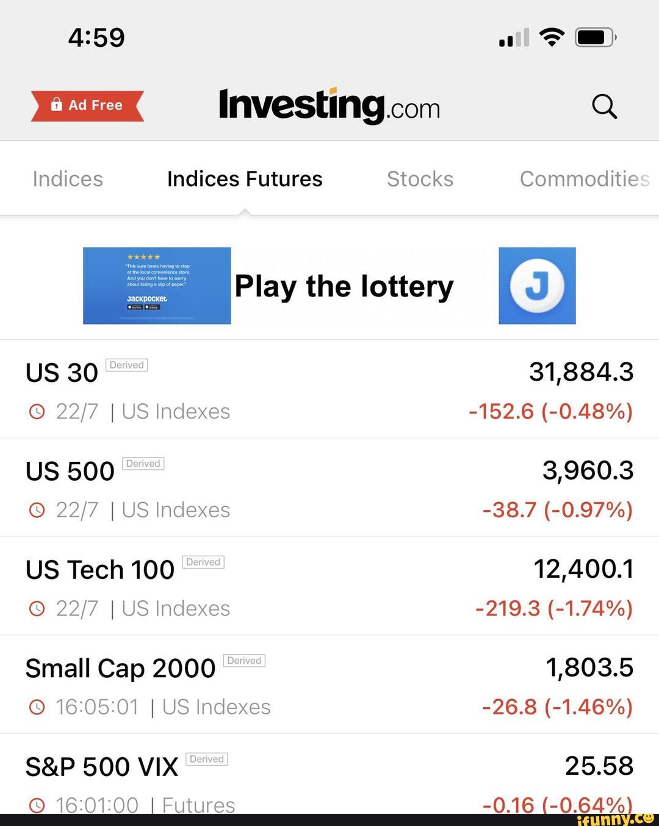Switch to the Indices tab
Screen dimensions: 659x826
coord(68,179)
